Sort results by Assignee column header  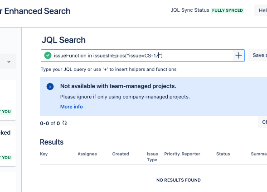pyautogui.click(x=87, y=154)
